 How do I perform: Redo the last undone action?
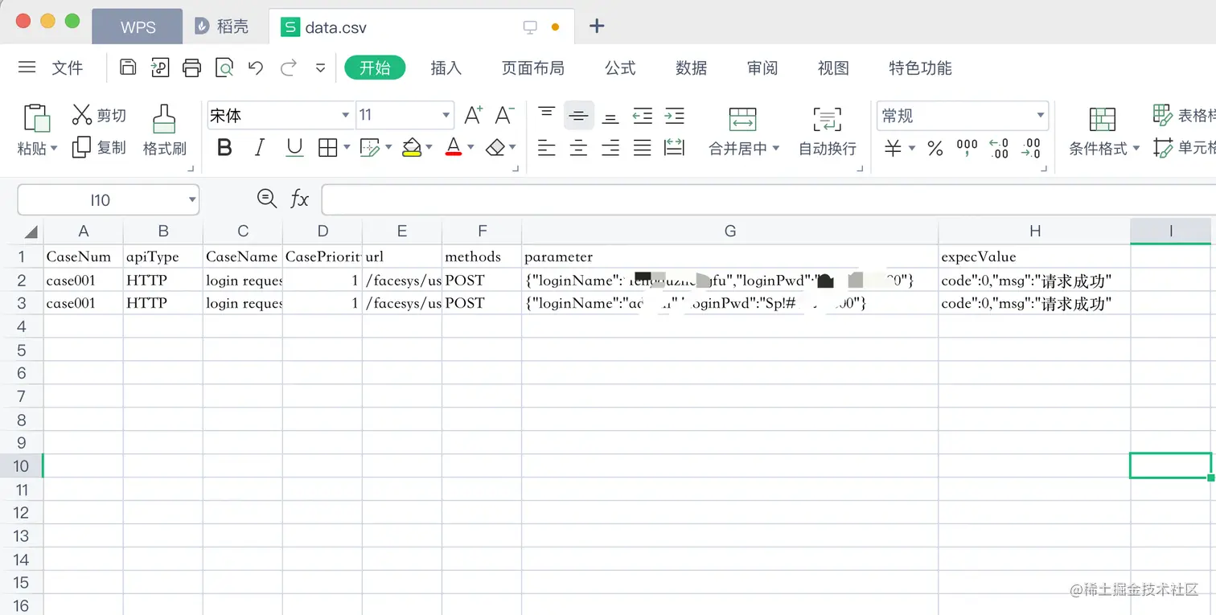288,68
